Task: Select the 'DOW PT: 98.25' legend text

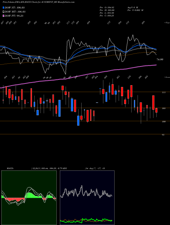Action: coord(14,16)
